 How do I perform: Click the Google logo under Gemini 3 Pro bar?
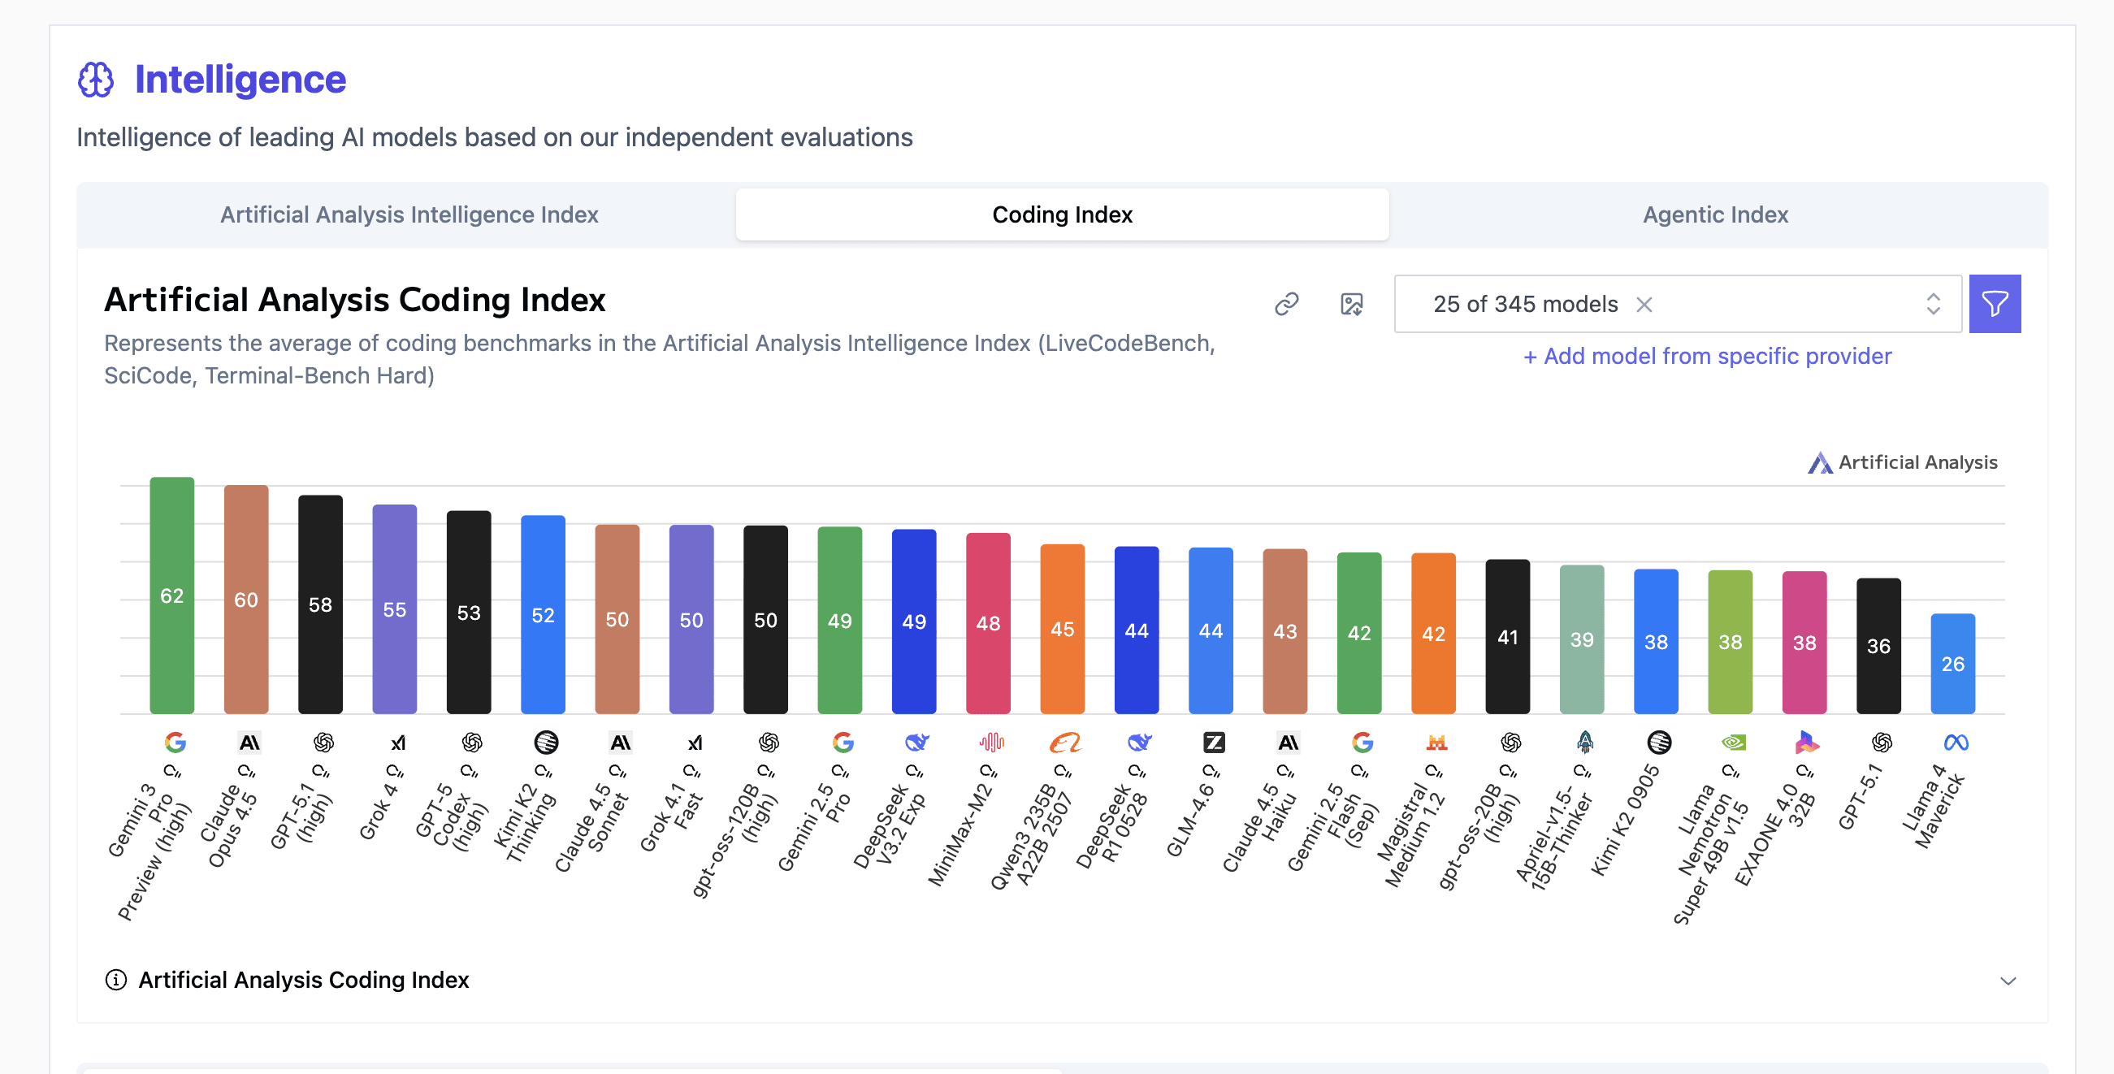(x=175, y=743)
